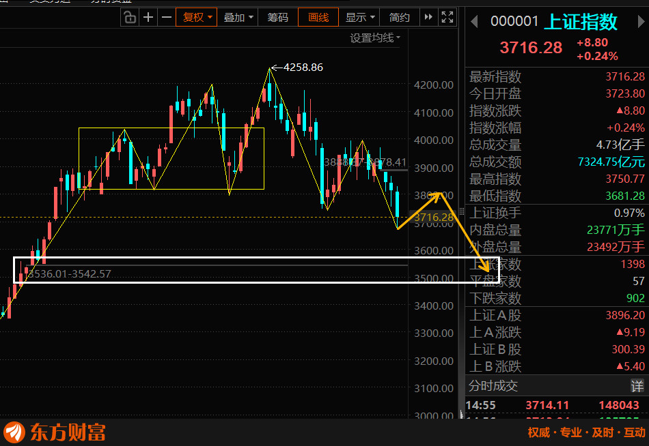649x446 pixels.
Task: Click the side panel collapse grip
Action: (462, 211)
